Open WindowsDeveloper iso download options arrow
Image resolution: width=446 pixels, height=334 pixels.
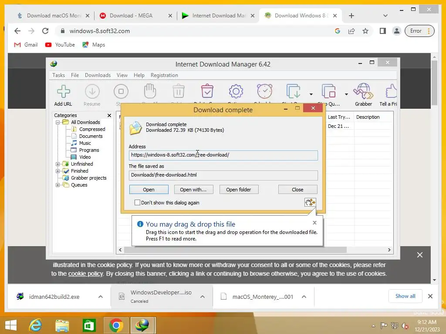[203, 297]
